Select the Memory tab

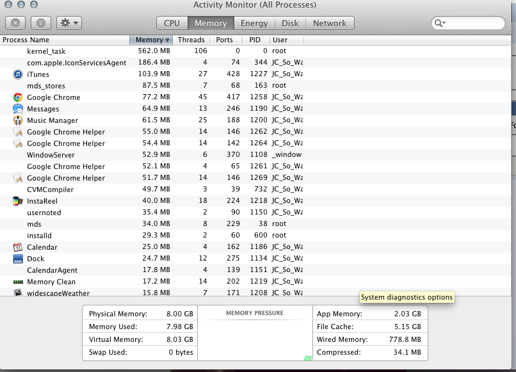click(x=211, y=23)
